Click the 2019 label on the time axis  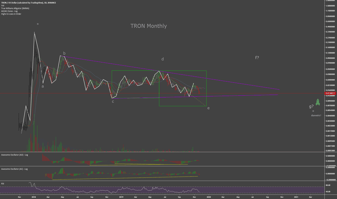[121, 197]
